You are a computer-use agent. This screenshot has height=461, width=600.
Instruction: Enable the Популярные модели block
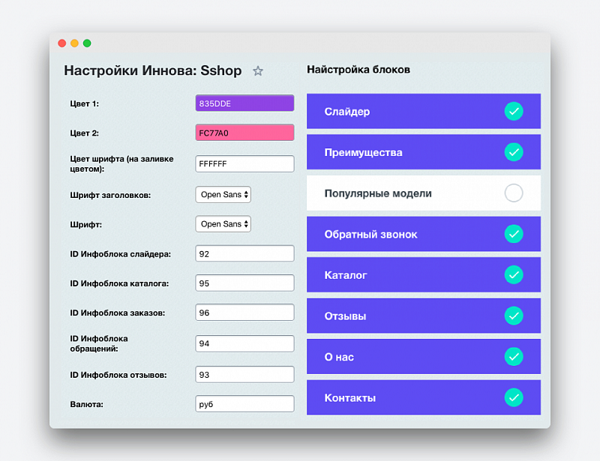(514, 193)
